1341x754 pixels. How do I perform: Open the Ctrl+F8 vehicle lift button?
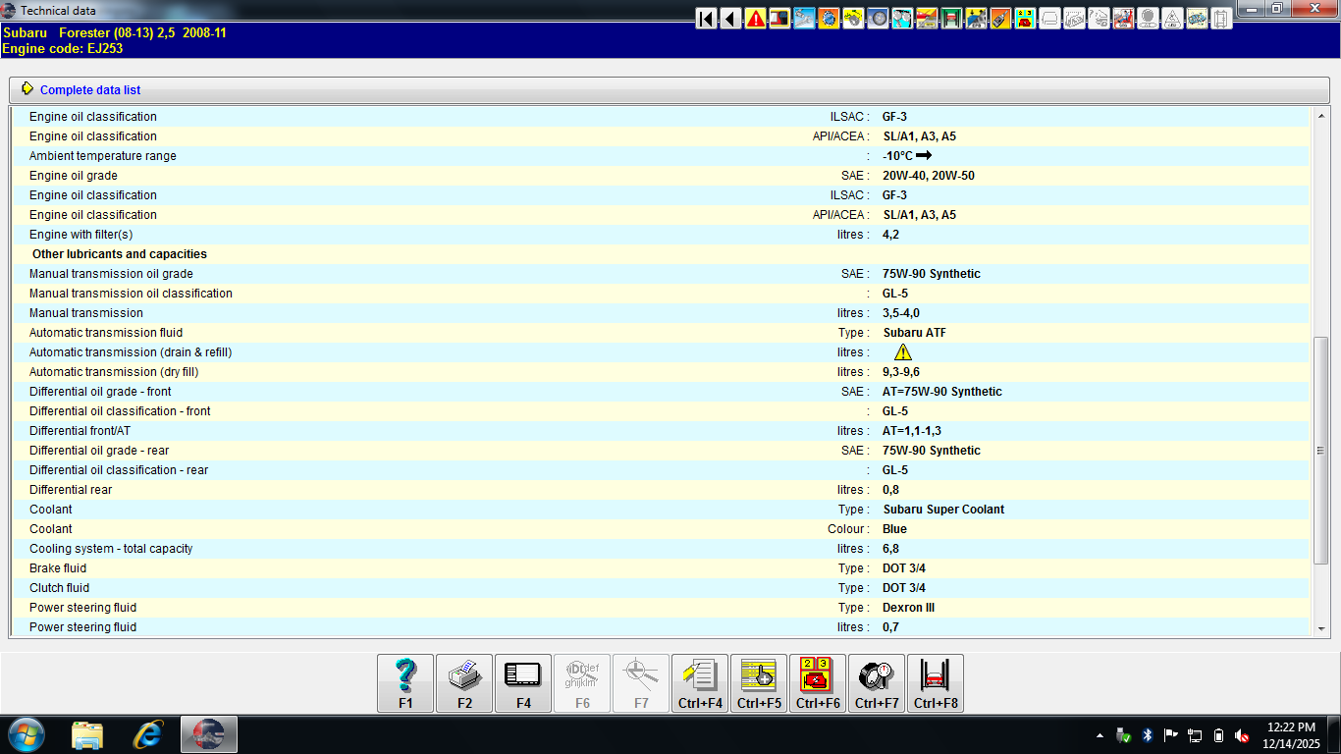(936, 683)
